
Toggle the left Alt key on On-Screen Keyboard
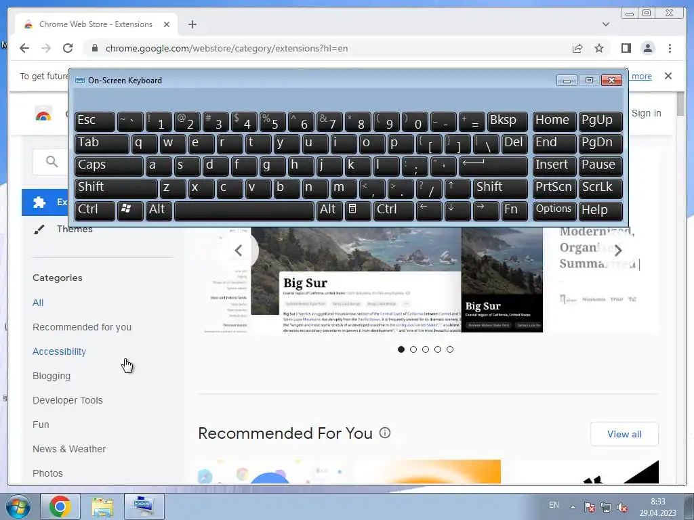click(159, 210)
